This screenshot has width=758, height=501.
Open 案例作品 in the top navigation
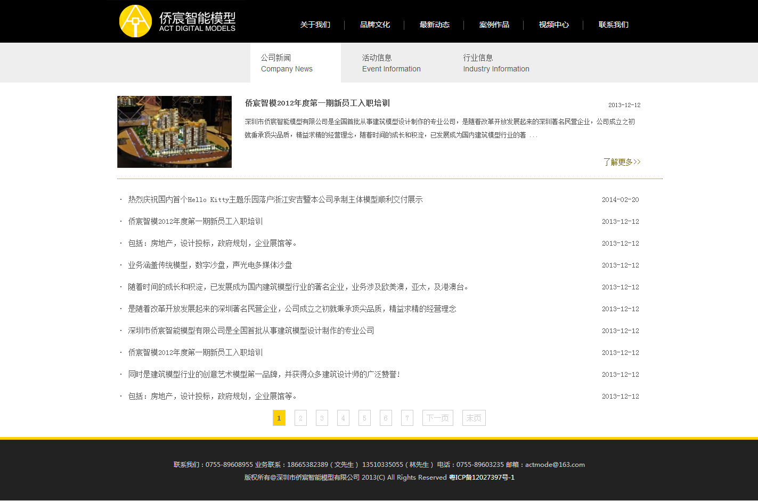[x=494, y=25]
